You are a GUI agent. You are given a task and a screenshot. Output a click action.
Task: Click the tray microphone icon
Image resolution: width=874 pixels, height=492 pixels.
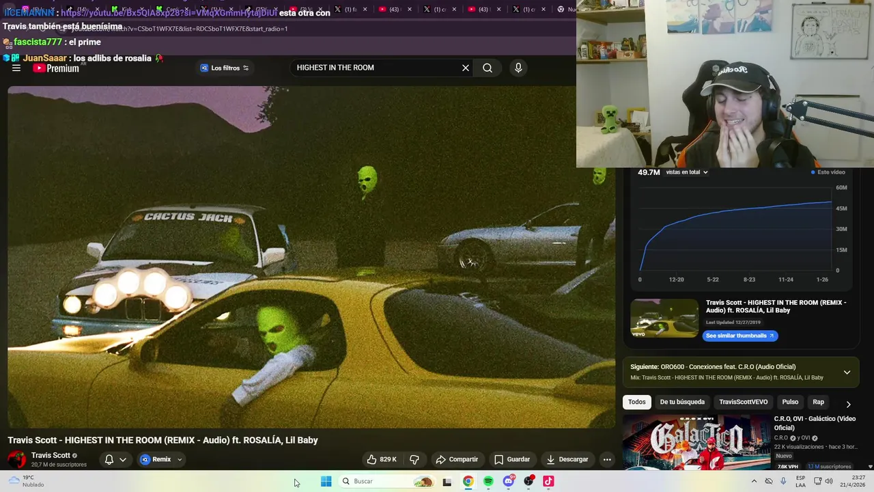coord(783,481)
